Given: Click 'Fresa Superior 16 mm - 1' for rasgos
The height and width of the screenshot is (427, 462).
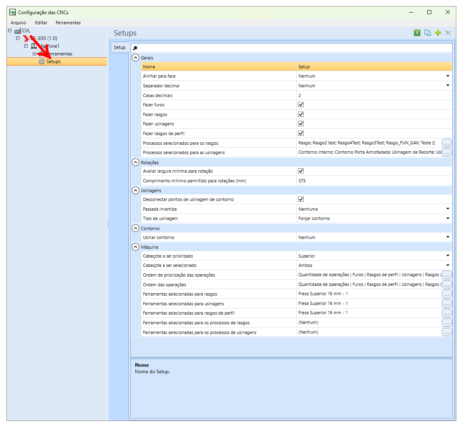Looking at the screenshot, I should (x=323, y=294).
